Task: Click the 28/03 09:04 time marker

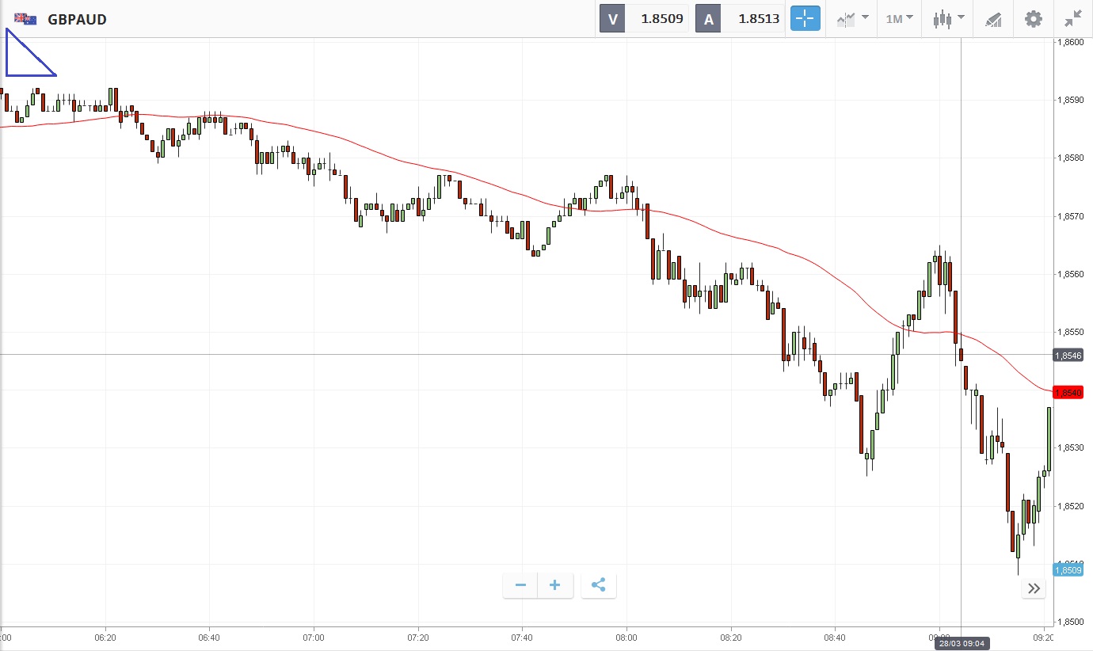Action: pyautogui.click(x=960, y=643)
